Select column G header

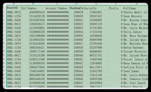(136, 4)
